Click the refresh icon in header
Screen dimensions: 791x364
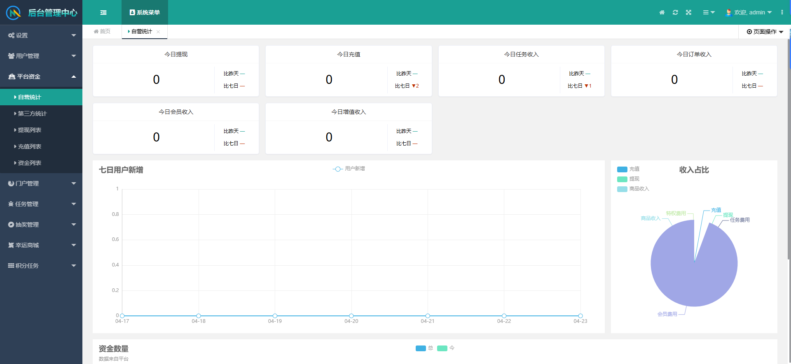point(675,12)
